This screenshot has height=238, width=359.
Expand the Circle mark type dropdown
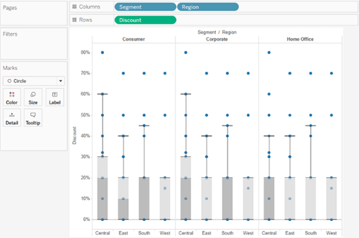[33, 80]
